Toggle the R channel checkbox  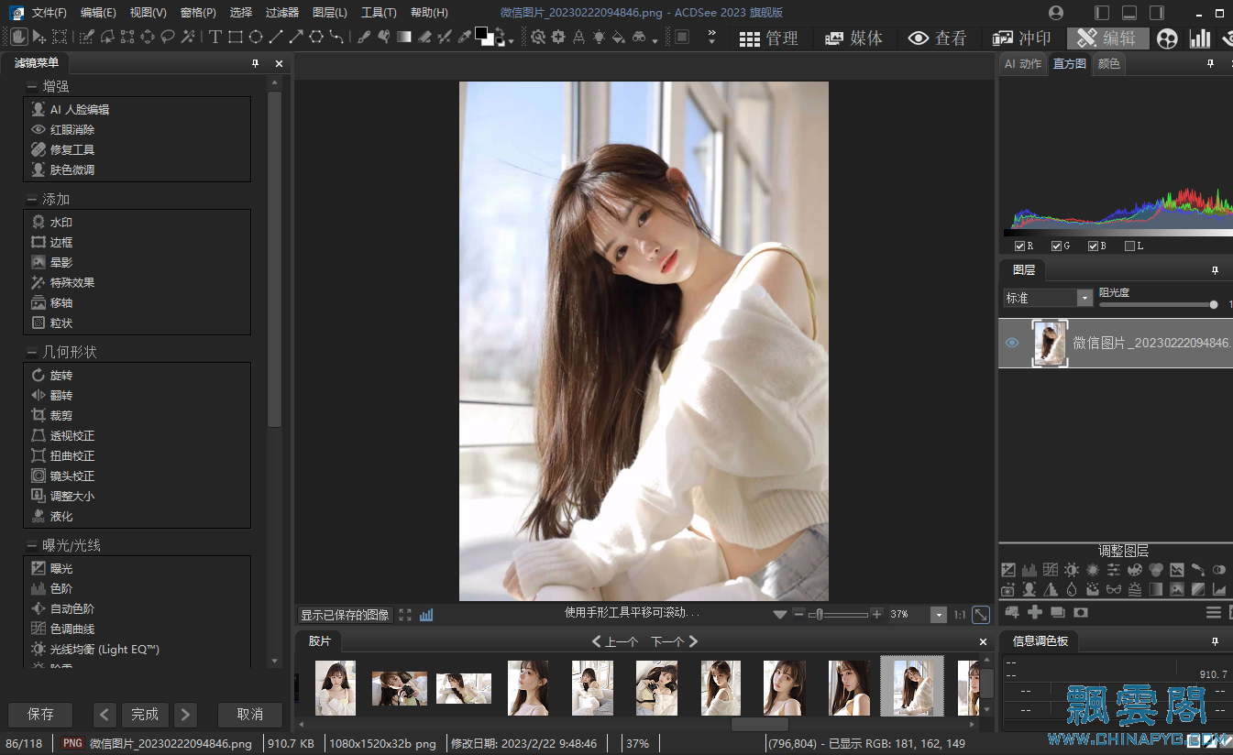[x=1019, y=246]
